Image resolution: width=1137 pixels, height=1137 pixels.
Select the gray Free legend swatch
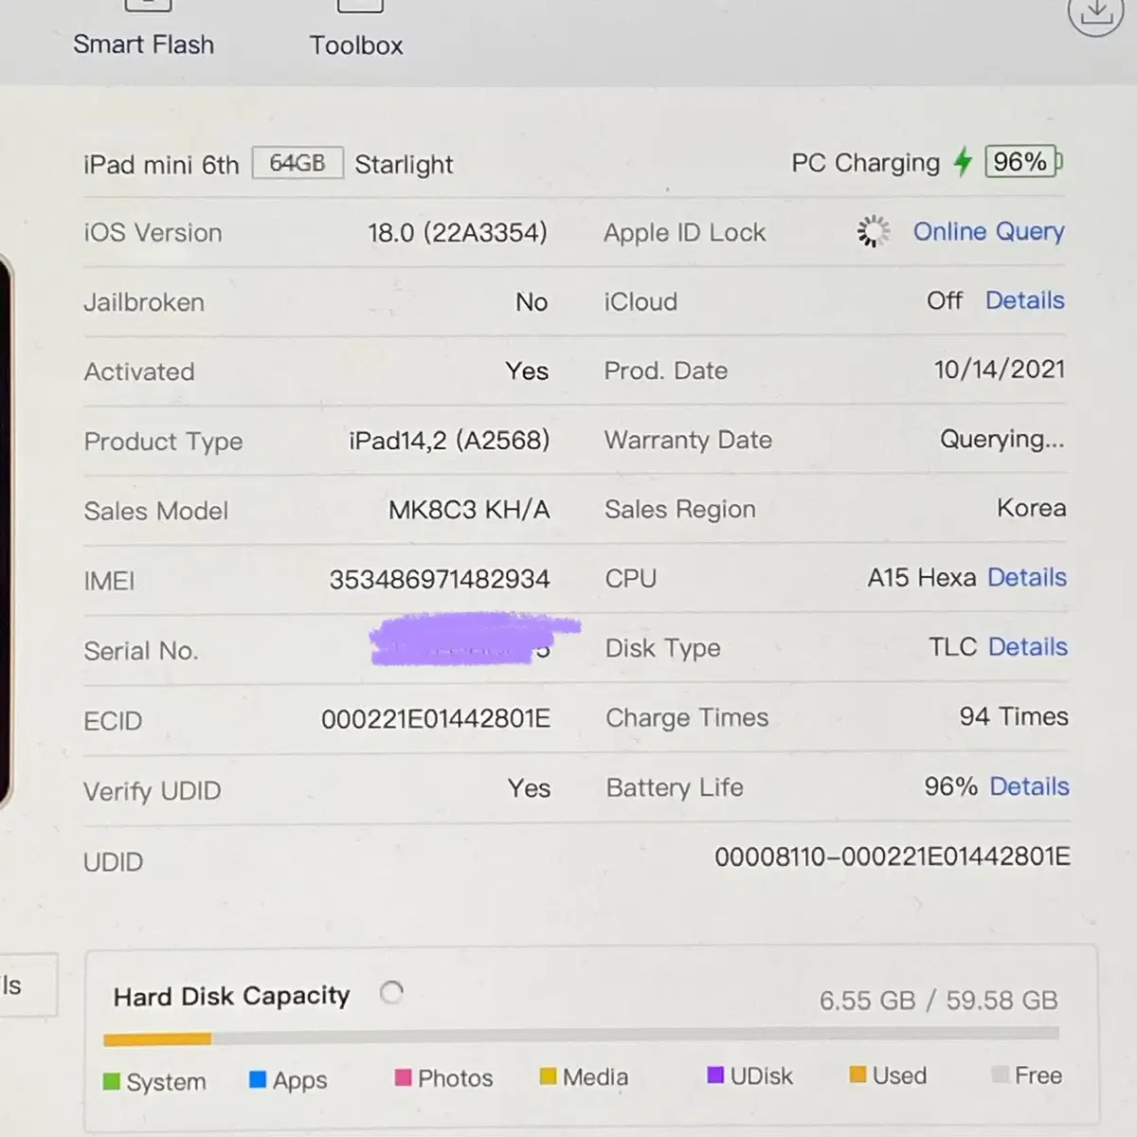(x=1000, y=1074)
